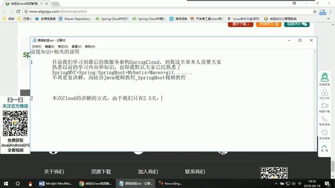Click the 电话咨询 phone icon in sidebar
The image size is (335, 188).
pos(325,121)
